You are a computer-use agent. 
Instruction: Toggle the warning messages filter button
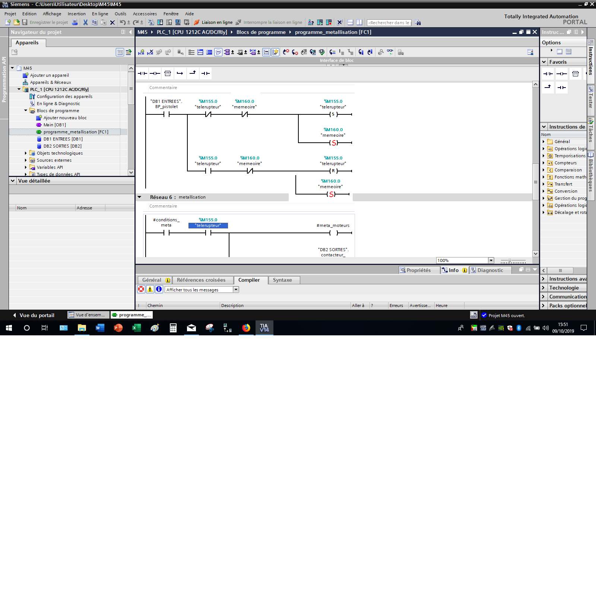click(150, 290)
